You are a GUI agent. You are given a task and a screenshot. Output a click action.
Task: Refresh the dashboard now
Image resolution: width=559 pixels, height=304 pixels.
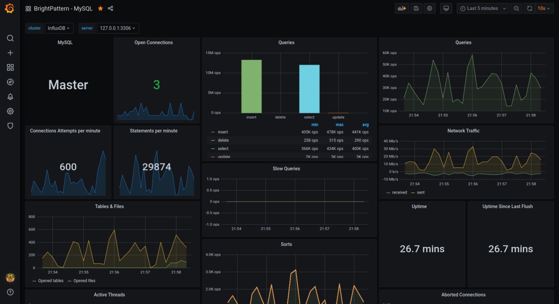coord(529,8)
